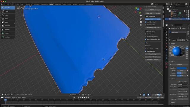Click the viewport pan hand icon
The width and height of the screenshot is (190, 107).
pos(141,19)
